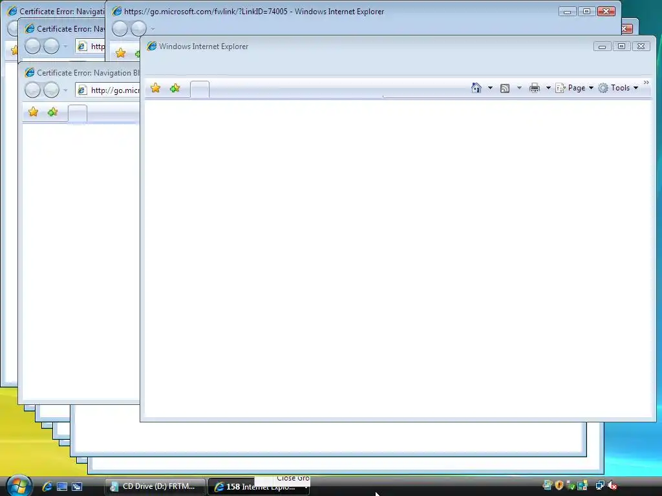This screenshot has width=662, height=496.
Task: Open Recent Pages dropdown in Certificate Error: Nav window
Action: pyautogui.click(x=65, y=46)
